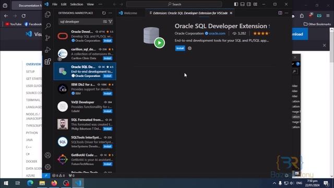Open PYTHON docs section in browser
Image resolution: width=334 pixels, height=188 pixels.
pyautogui.click(x=32, y=133)
